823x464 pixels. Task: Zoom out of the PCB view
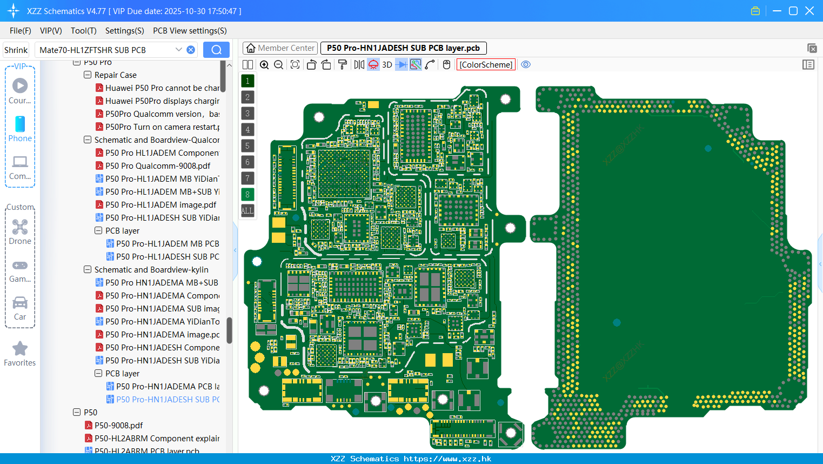pyautogui.click(x=279, y=64)
